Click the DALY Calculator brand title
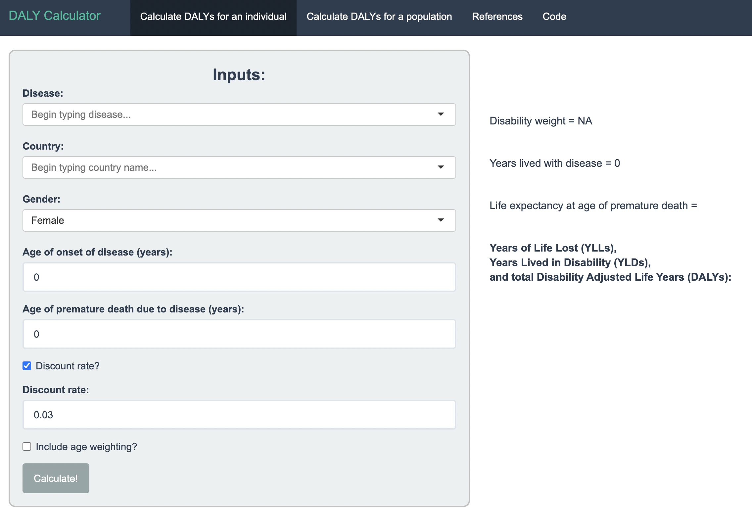The height and width of the screenshot is (515, 752). 55,16
